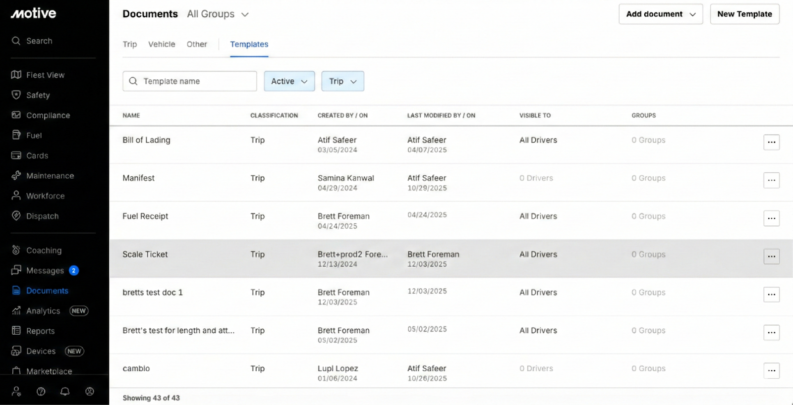The image size is (793, 405).
Task: Select the Dispatch icon in sidebar
Action: [x=16, y=216]
